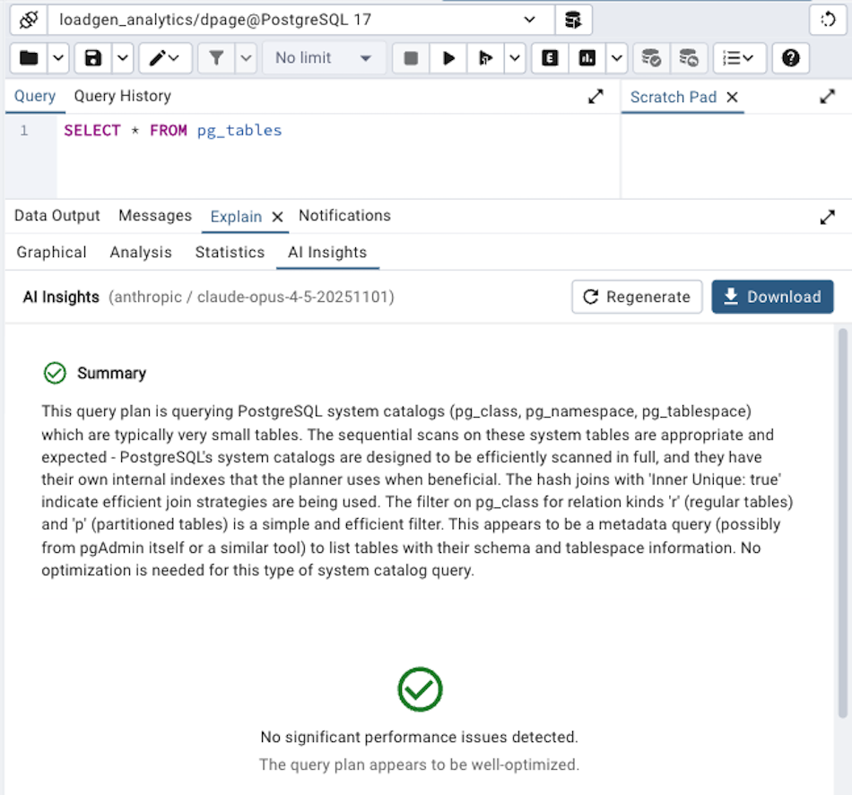Download the AI Insights report

(x=772, y=297)
